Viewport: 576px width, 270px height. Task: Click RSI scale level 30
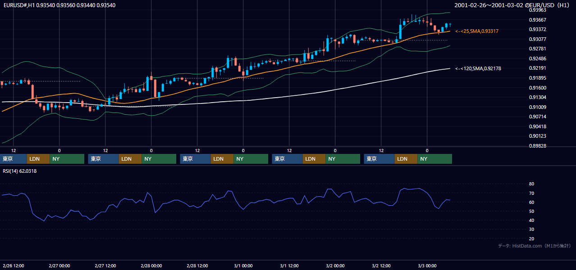(x=531, y=229)
